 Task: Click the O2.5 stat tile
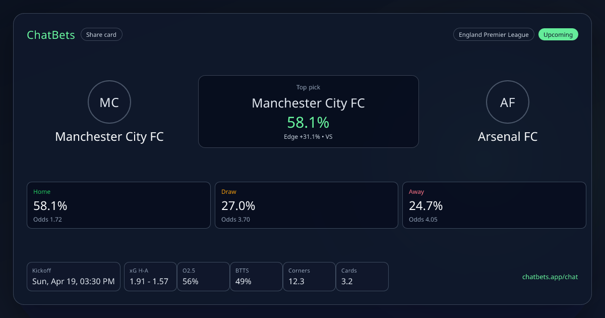(203, 277)
